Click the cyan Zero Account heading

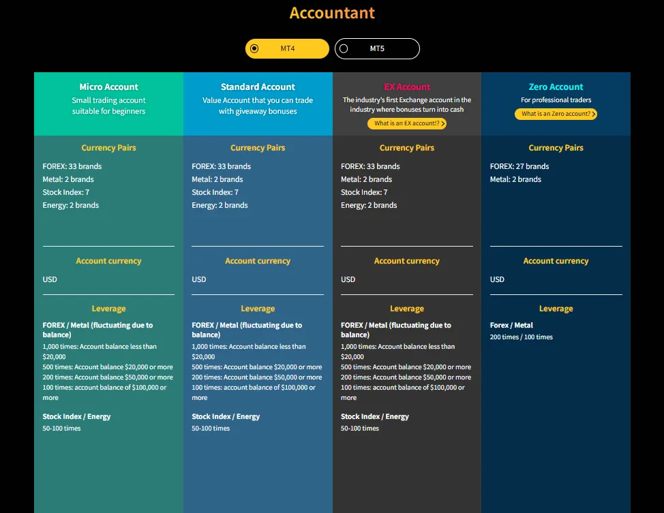pos(556,87)
